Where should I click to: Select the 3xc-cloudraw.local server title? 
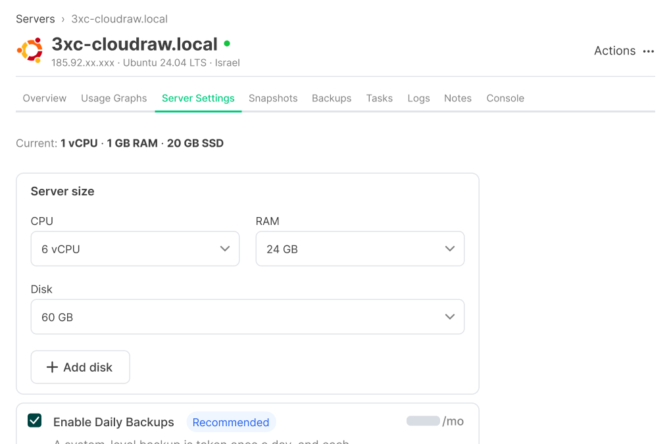135,44
